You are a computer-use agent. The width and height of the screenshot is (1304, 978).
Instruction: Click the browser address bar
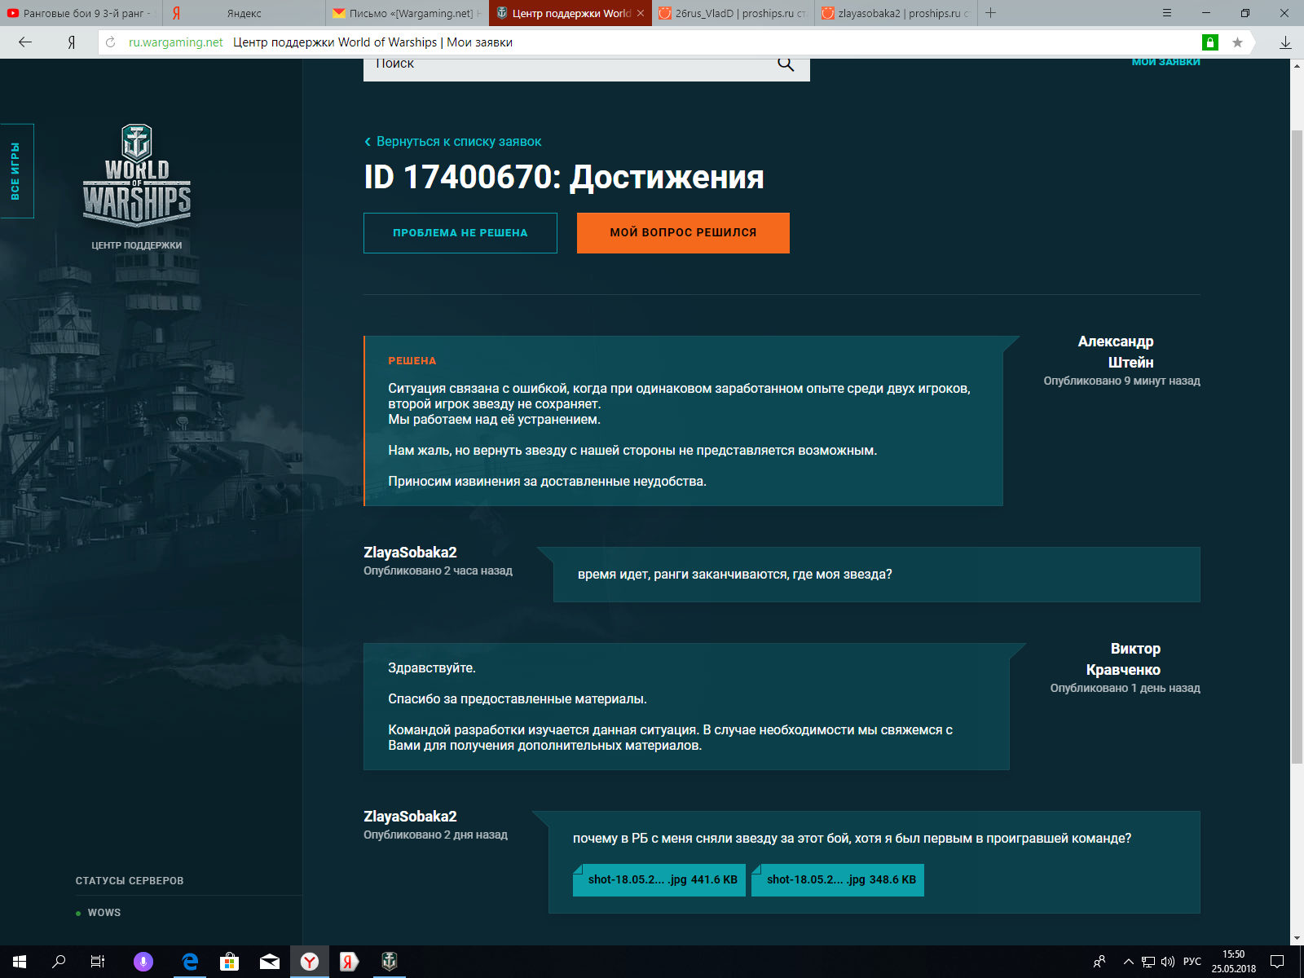pos(652,42)
